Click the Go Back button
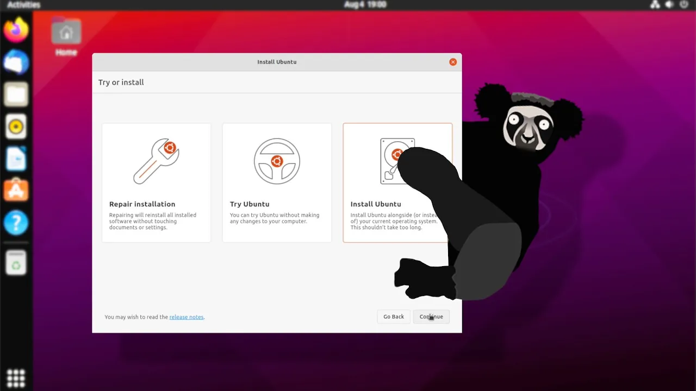Viewport: 696px width, 391px height. pyautogui.click(x=394, y=317)
